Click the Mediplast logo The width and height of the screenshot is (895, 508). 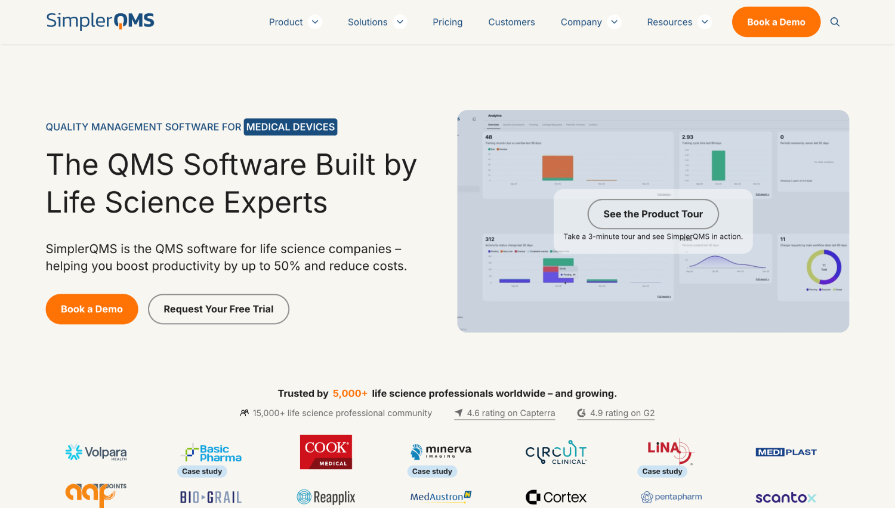(786, 452)
